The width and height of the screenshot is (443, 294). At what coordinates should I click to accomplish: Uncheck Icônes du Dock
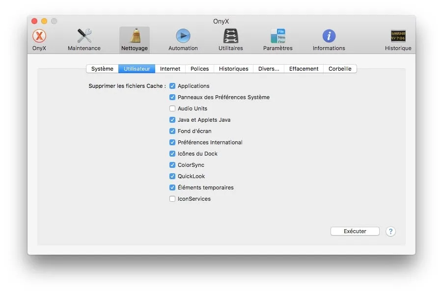[172, 154]
